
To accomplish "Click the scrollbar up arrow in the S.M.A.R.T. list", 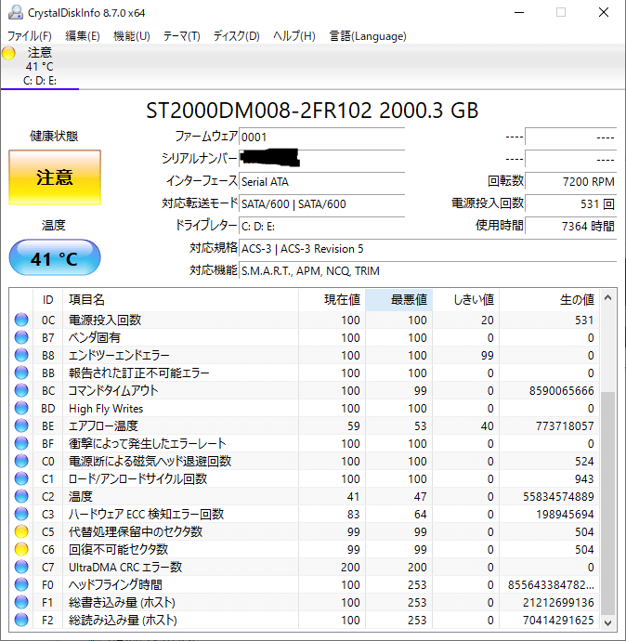I will click(x=607, y=297).
